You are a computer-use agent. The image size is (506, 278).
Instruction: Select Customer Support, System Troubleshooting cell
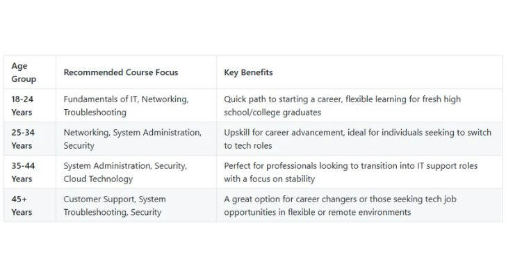pos(115,205)
